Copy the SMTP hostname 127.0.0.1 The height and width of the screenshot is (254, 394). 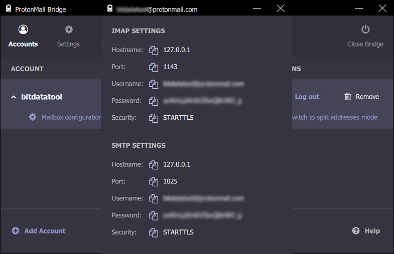point(153,165)
